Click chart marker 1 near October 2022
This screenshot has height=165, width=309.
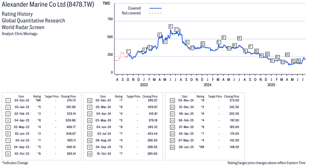point(128,51)
